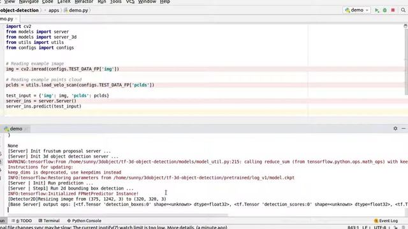This screenshot has width=408, height=229.
Task: Click the 'from configs import configs' line
Action: (x=40, y=48)
